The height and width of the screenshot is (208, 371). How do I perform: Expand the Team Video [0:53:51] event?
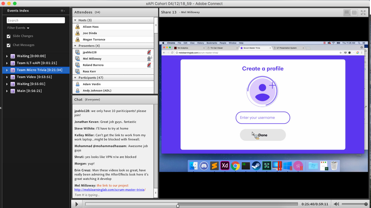[7, 77]
